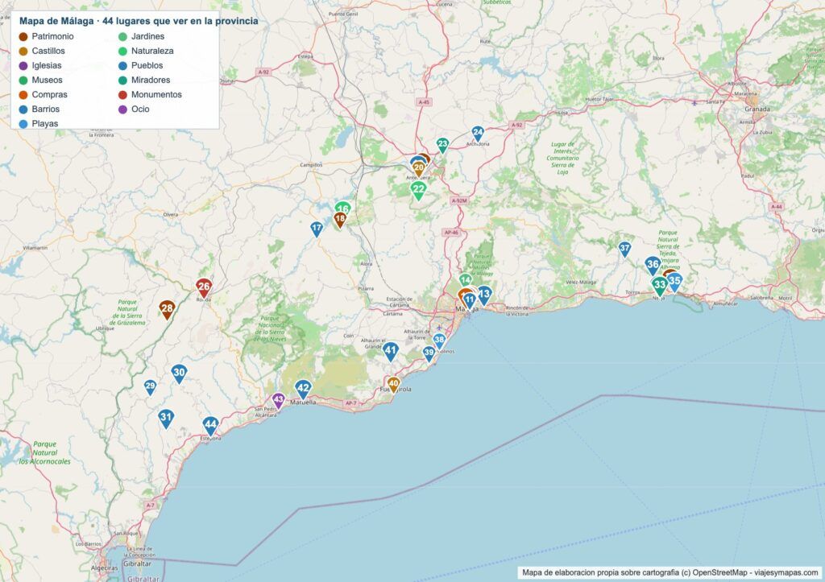Click blue marker number 17

[x=316, y=229]
